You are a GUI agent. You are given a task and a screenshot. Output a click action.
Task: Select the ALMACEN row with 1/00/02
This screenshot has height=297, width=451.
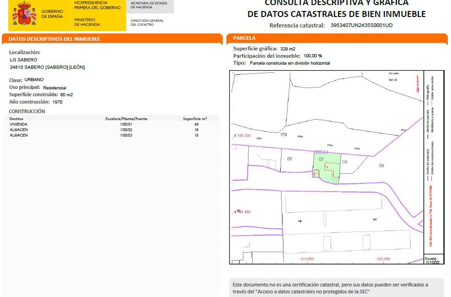click(111, 130)
